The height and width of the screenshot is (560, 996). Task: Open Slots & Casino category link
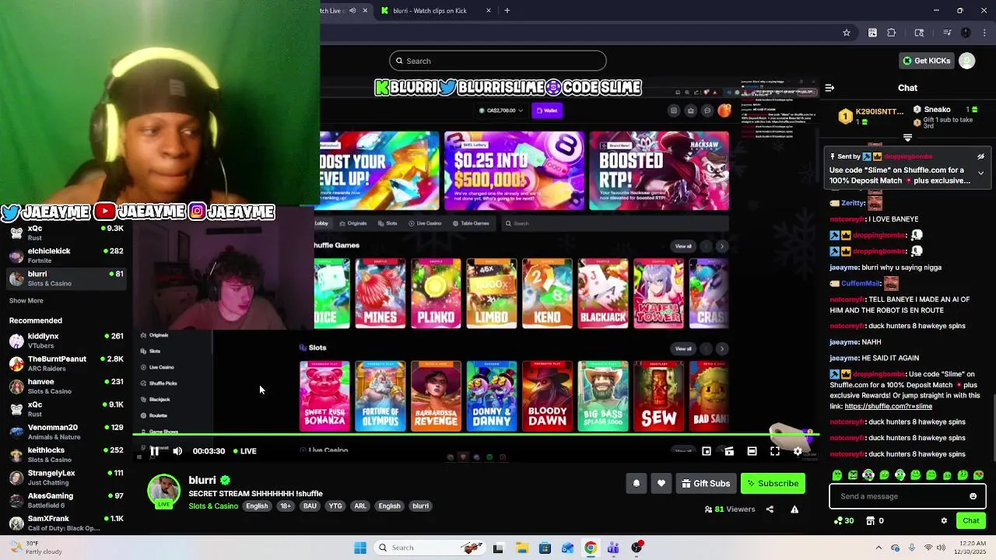[x=213, y=506]
